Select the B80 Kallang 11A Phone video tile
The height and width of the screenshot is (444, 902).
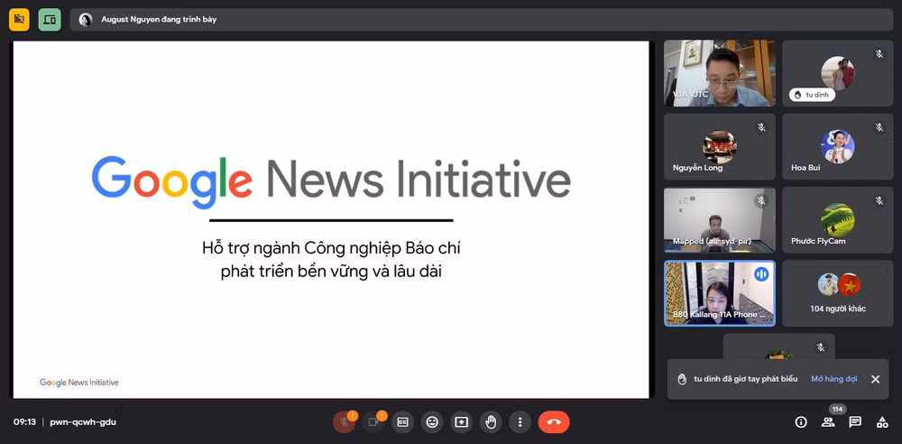point(720,293)
